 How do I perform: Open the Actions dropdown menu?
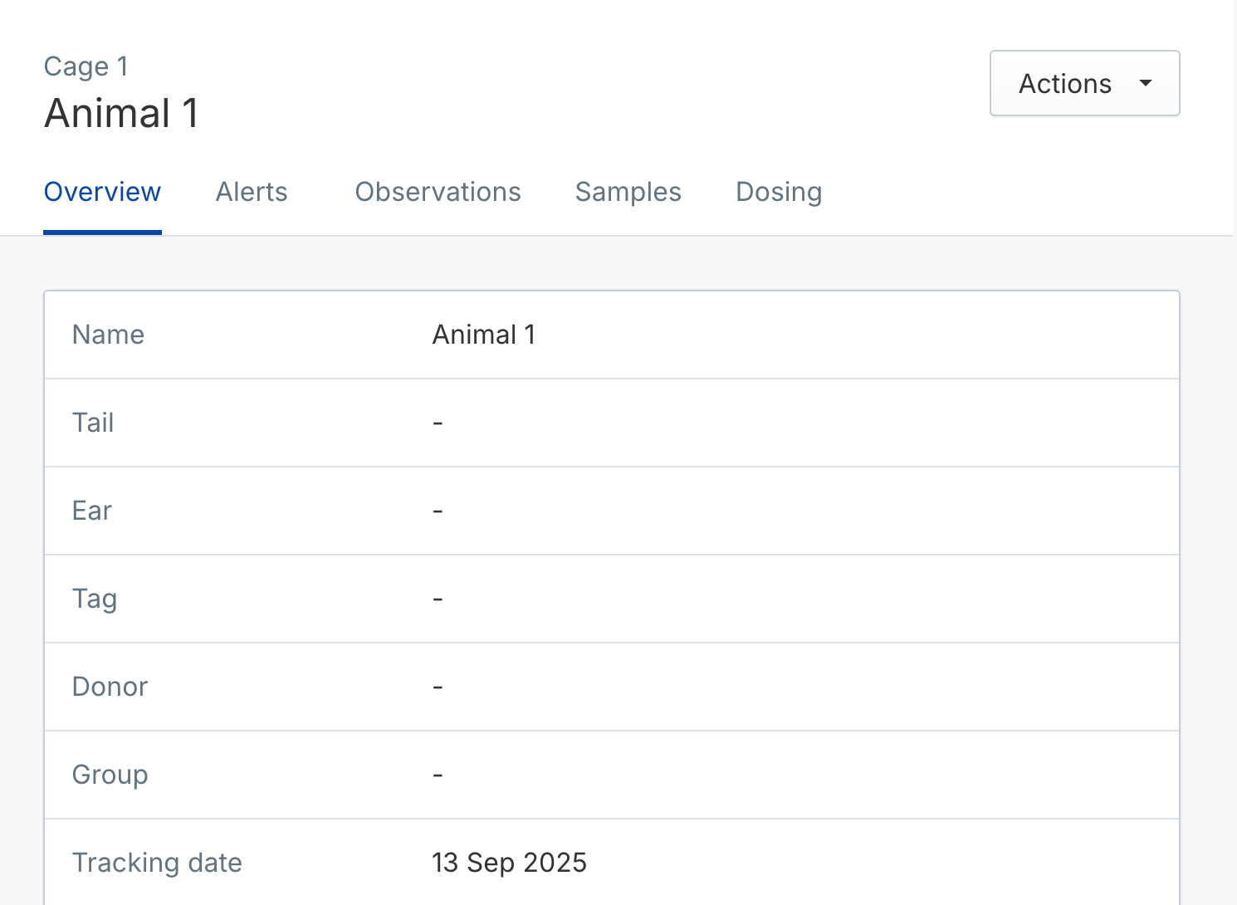point(1083,83)
